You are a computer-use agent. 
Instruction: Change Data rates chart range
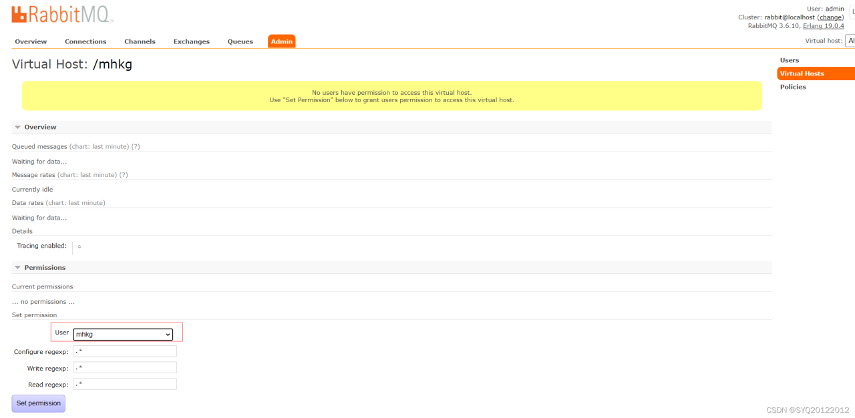tap(75, 203)
